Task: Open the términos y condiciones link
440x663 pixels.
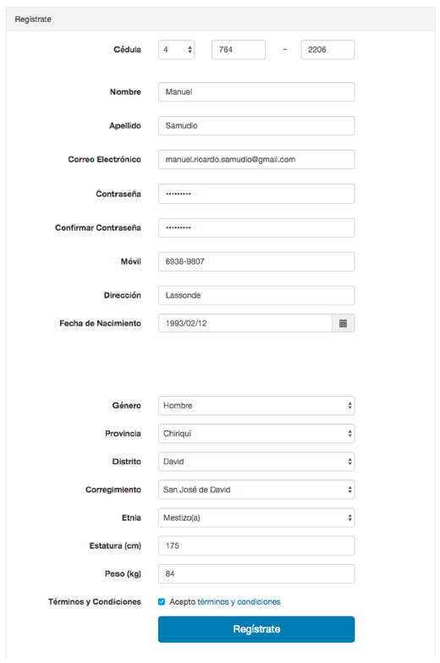Action: (239, 602)
